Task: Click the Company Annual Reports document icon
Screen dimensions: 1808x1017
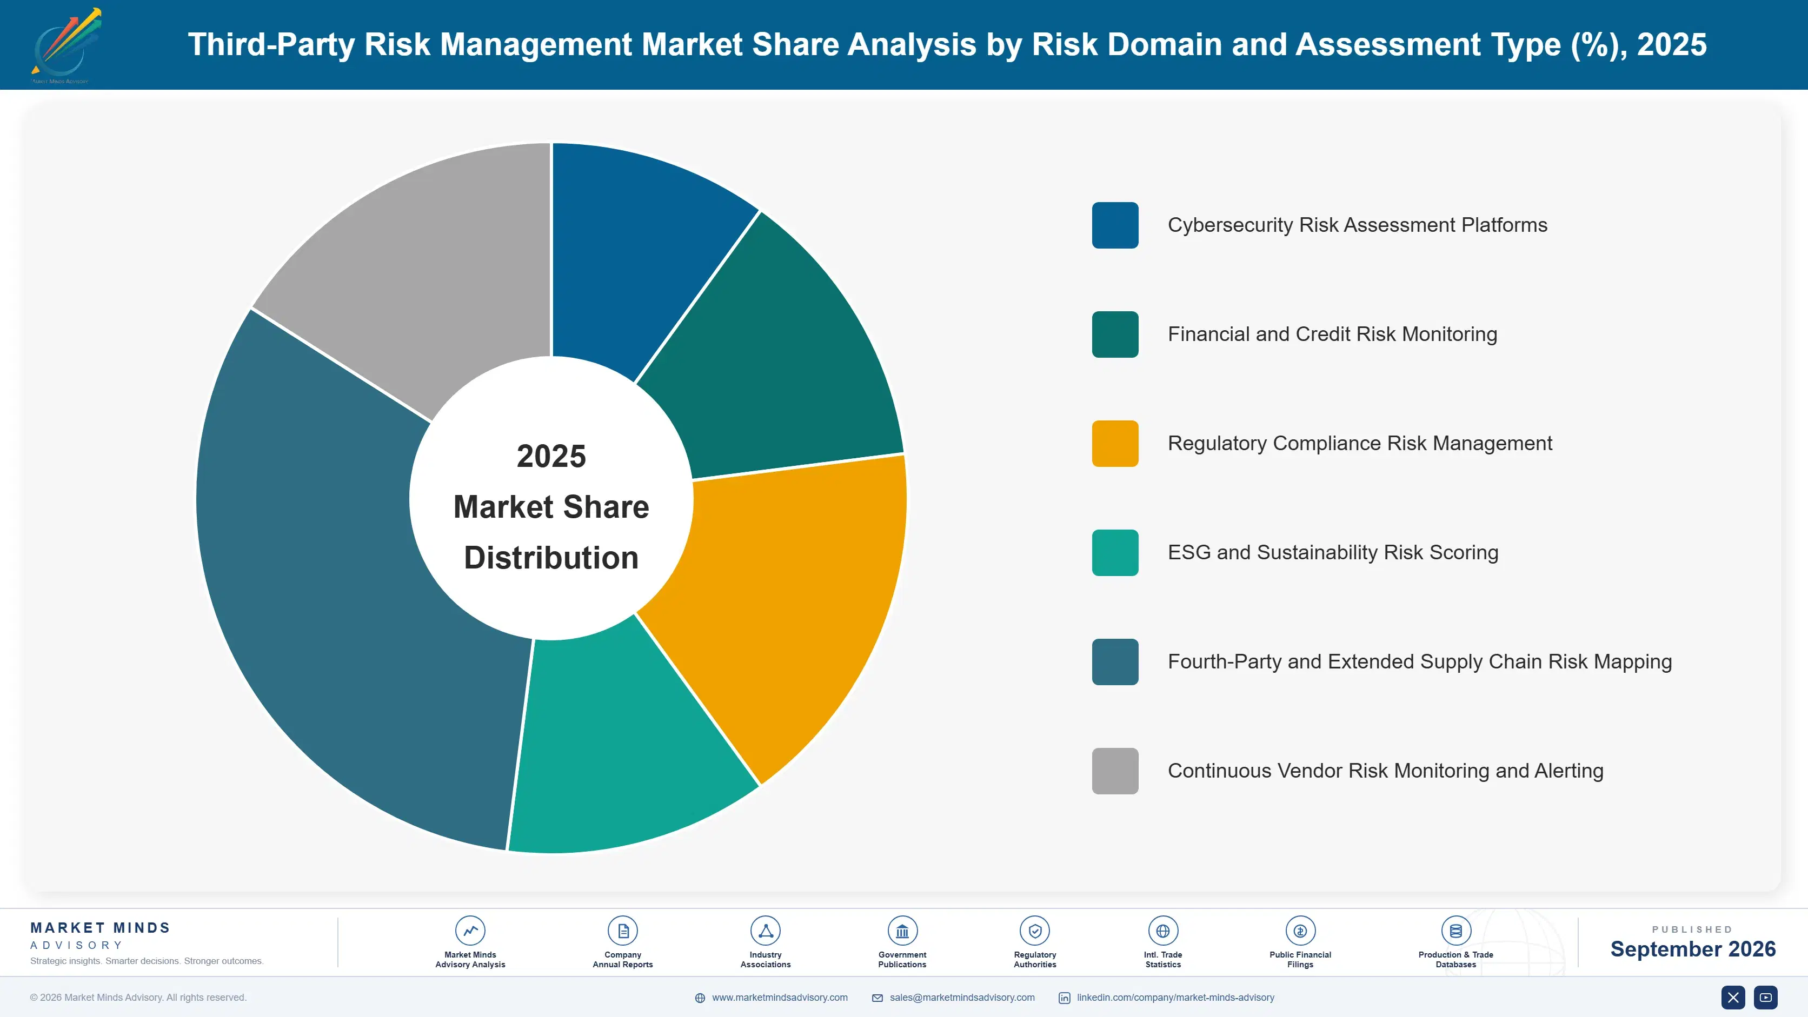Action: (x=622, y=931)
